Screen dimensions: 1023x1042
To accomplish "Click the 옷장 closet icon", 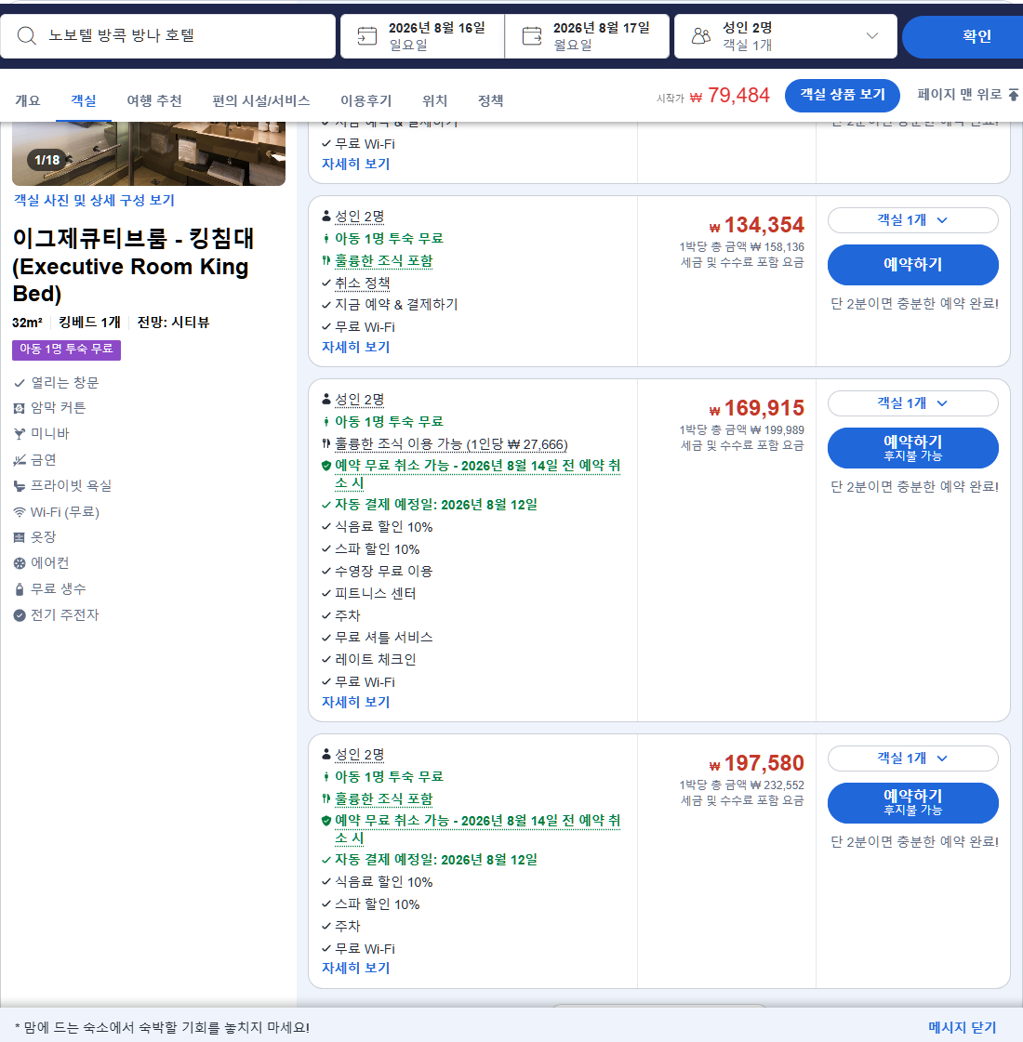I will (x=20, y=537).
